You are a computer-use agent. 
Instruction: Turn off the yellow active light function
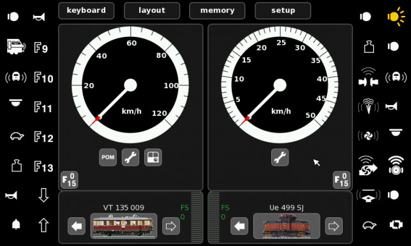tap(396, 17)
